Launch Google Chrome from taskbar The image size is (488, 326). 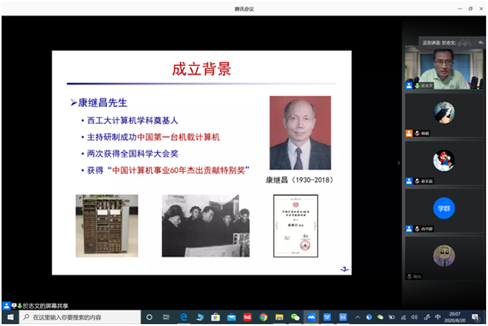[x=264, y=317]
